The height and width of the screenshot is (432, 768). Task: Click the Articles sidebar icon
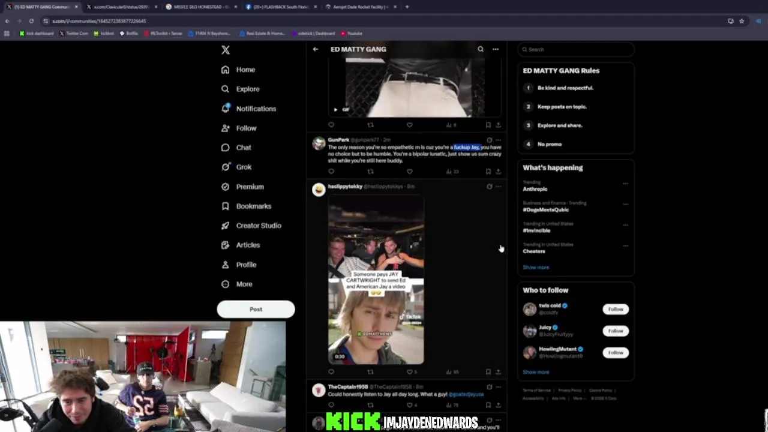[x=225, y=245]
